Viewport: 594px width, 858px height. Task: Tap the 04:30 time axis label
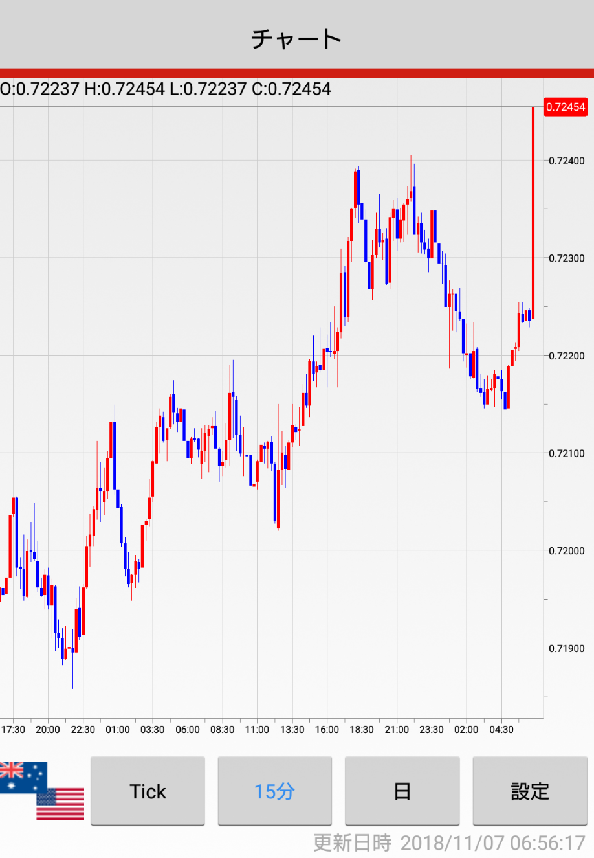coord(501,730)
